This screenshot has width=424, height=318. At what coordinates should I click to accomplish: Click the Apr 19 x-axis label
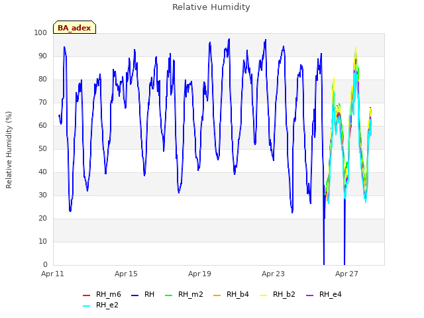click(x=199, y=274)
